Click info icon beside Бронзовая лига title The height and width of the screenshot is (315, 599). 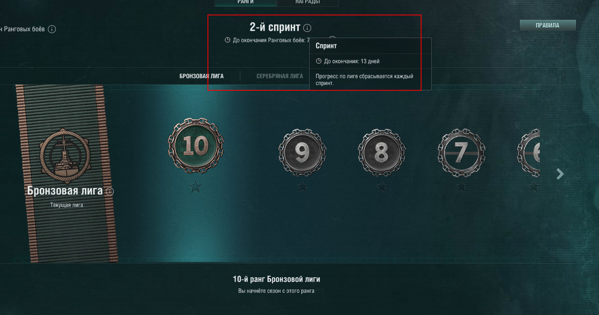(x=109, y=192)
